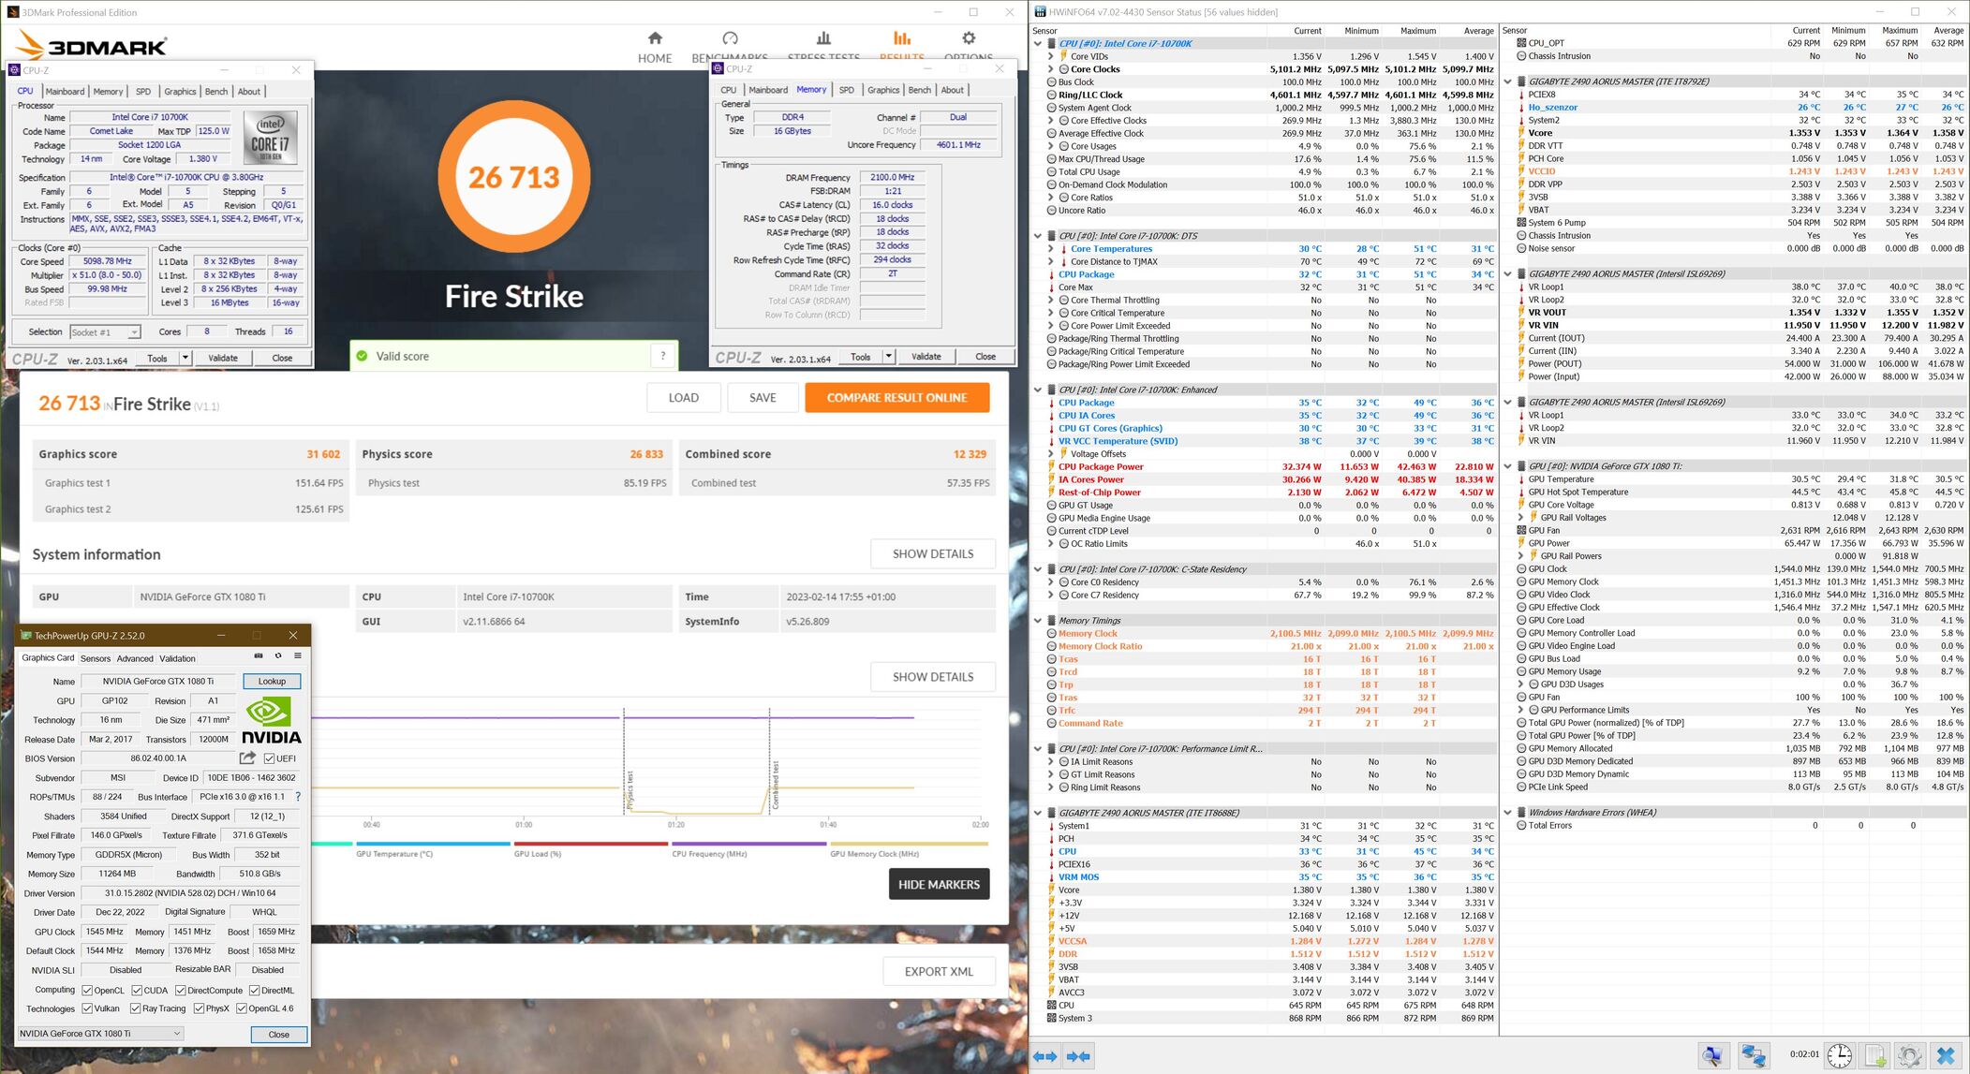Open the 3DMark HOME section

[655, 46]
